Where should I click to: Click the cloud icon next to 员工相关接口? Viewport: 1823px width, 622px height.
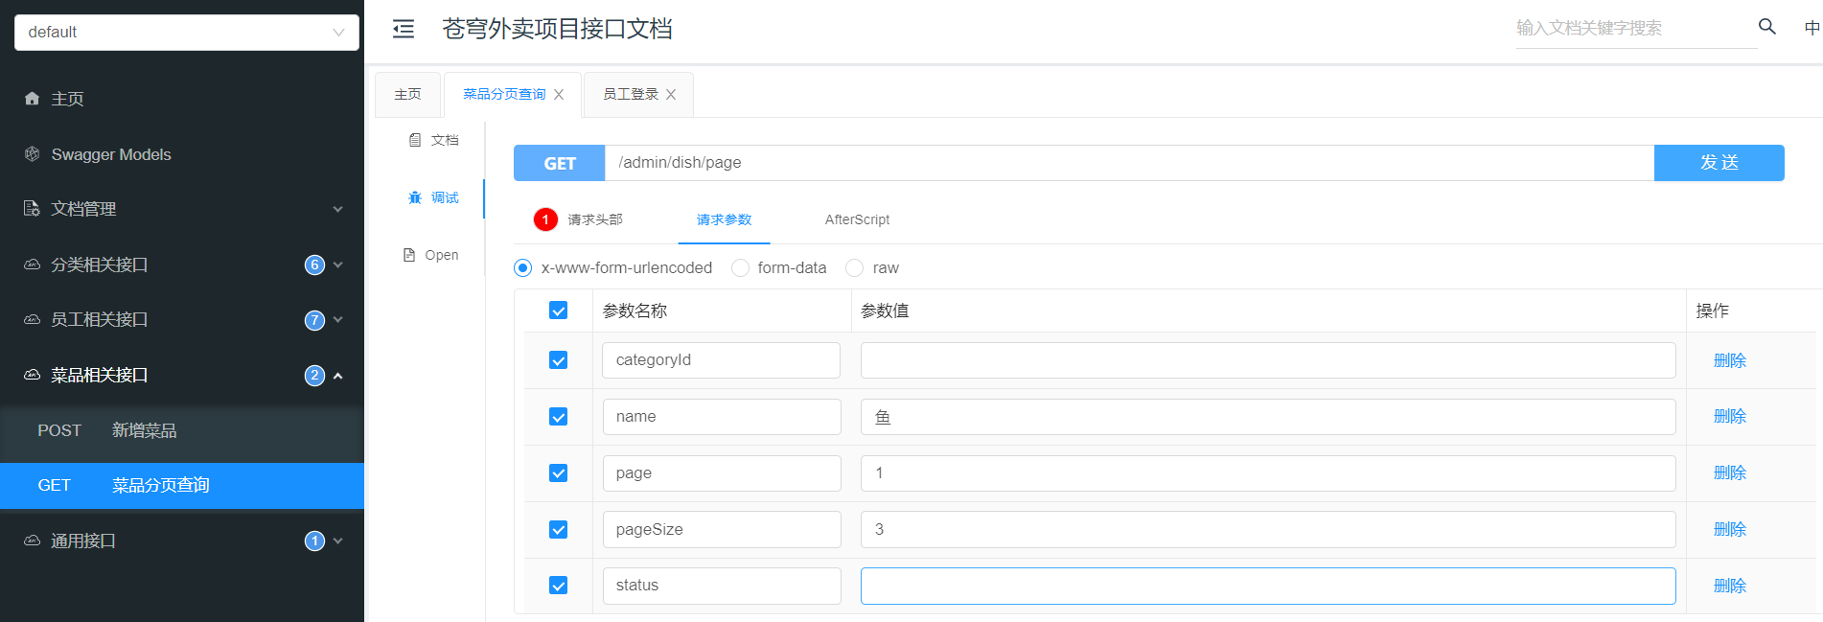click(32, 319)
